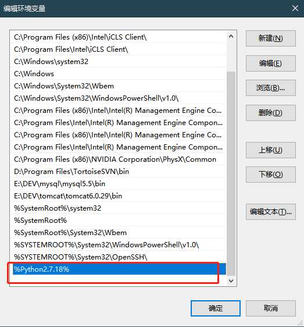Select the plain C:\Windows entry
304x327 pixels.
click(x=119, y=74)
